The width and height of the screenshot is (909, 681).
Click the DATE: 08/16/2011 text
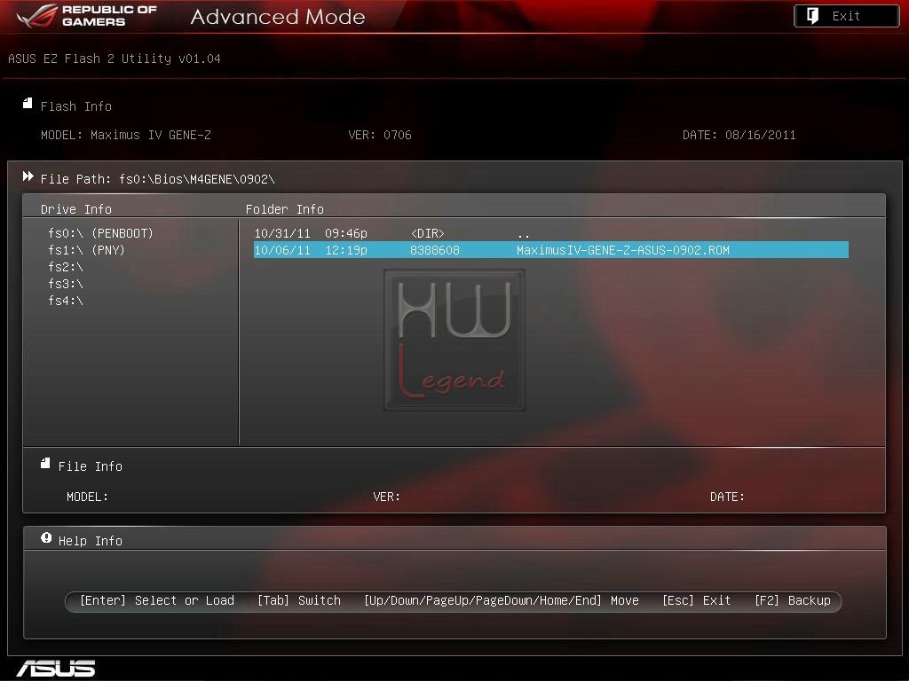(x=739, y=135)
